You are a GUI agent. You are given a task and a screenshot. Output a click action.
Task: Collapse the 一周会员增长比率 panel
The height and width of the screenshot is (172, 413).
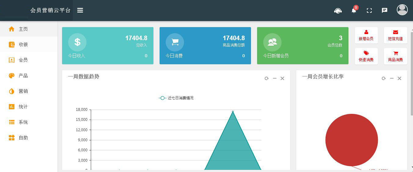click(x=392, y=79)
